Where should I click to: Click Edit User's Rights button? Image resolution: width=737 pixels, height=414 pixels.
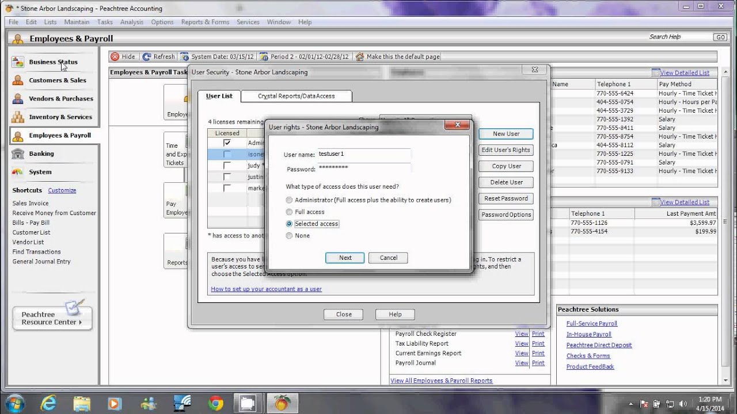pos(506,150)
